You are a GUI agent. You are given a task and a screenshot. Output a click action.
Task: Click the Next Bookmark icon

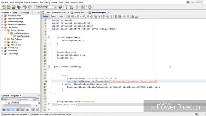[x=107, y=16]
